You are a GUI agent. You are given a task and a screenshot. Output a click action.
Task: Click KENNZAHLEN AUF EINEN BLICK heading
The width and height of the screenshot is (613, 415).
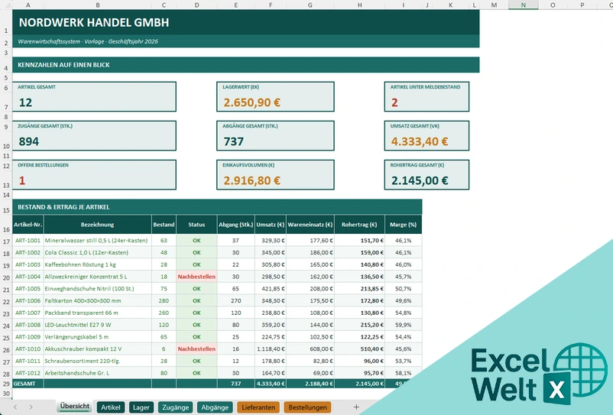tap(245, 64)
